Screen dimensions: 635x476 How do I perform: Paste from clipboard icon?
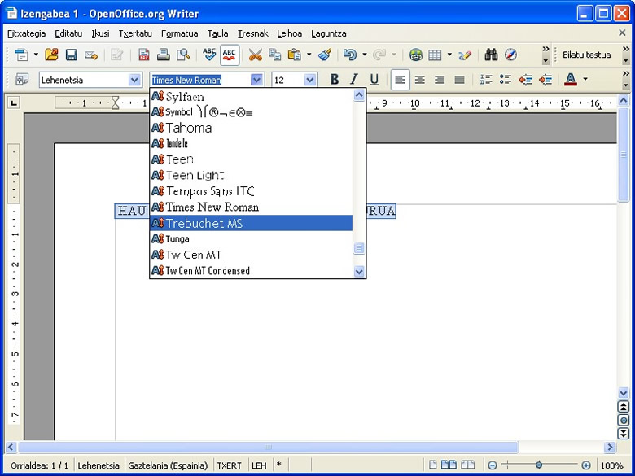pyautogui.click(x=295, y=55)
